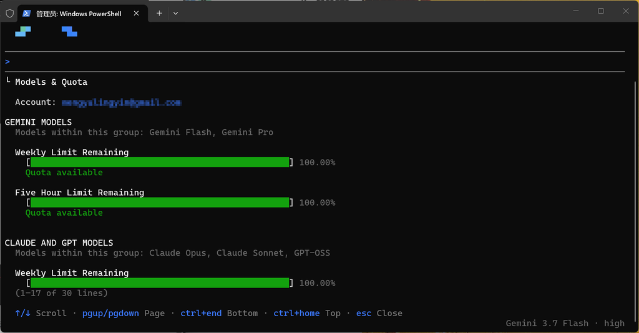Viewport: 639px width, 333px height.
Task: Close the Windows PowerShell tab
Action: pos(136,14)
